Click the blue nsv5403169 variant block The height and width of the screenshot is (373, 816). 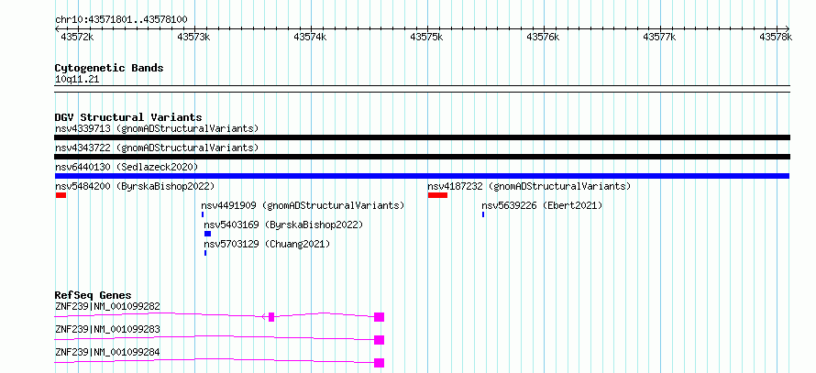point(207,234)
